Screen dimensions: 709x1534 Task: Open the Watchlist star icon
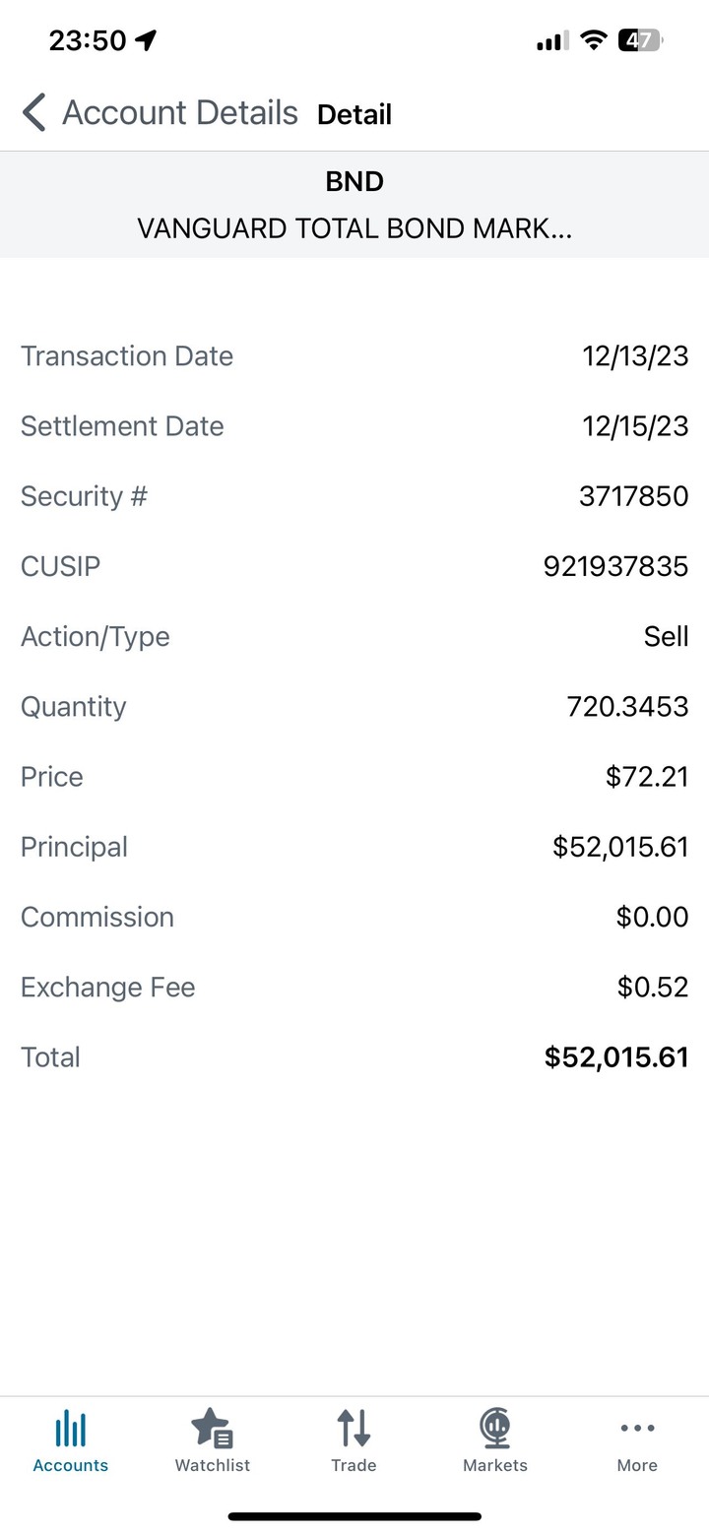pyautogui.click(x=212, y=1428)
